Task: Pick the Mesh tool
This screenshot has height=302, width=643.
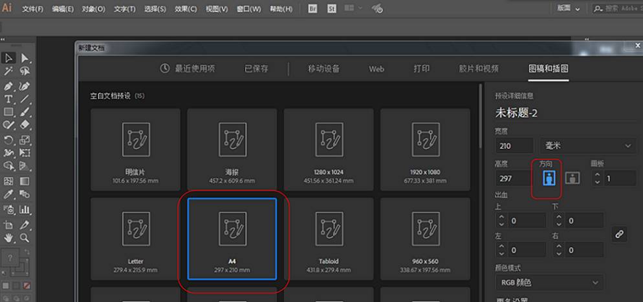Action: [8, 181]
